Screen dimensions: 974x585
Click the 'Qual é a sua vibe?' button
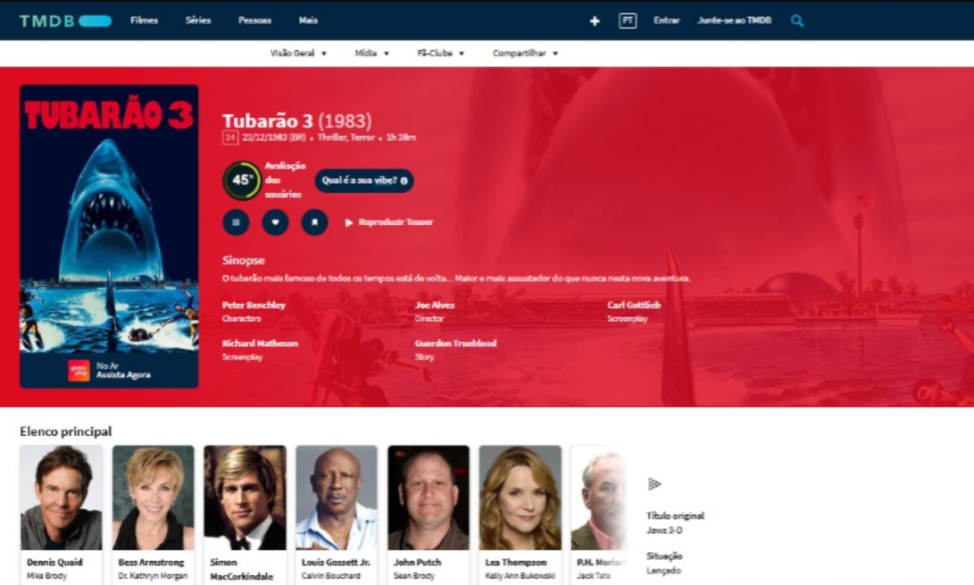coord(363,180)
